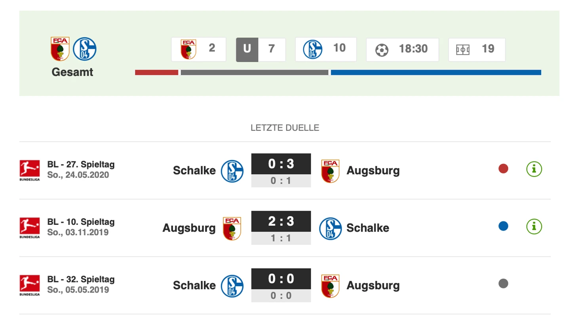578x331 pixels.
Task: Select the Augsburg wins stat box showing 2
Action: pos(199,49)
